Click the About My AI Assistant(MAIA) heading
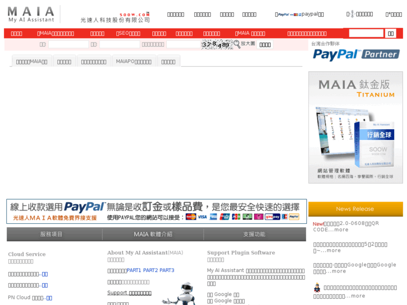Viewport: 407px width, 305px height. click(x=145, y=252)
